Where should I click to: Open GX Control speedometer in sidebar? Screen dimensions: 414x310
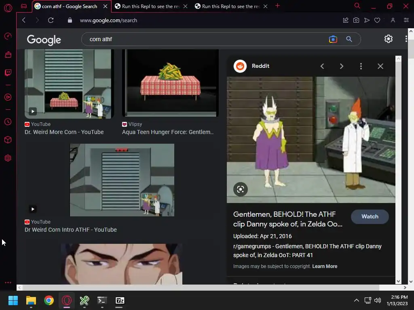coord(8,36)
